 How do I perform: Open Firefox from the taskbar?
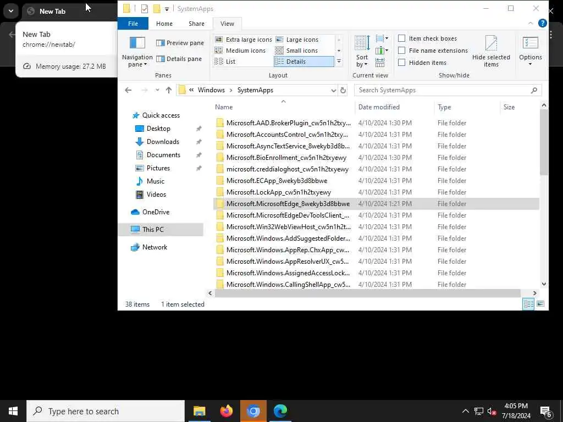(226, 411)
